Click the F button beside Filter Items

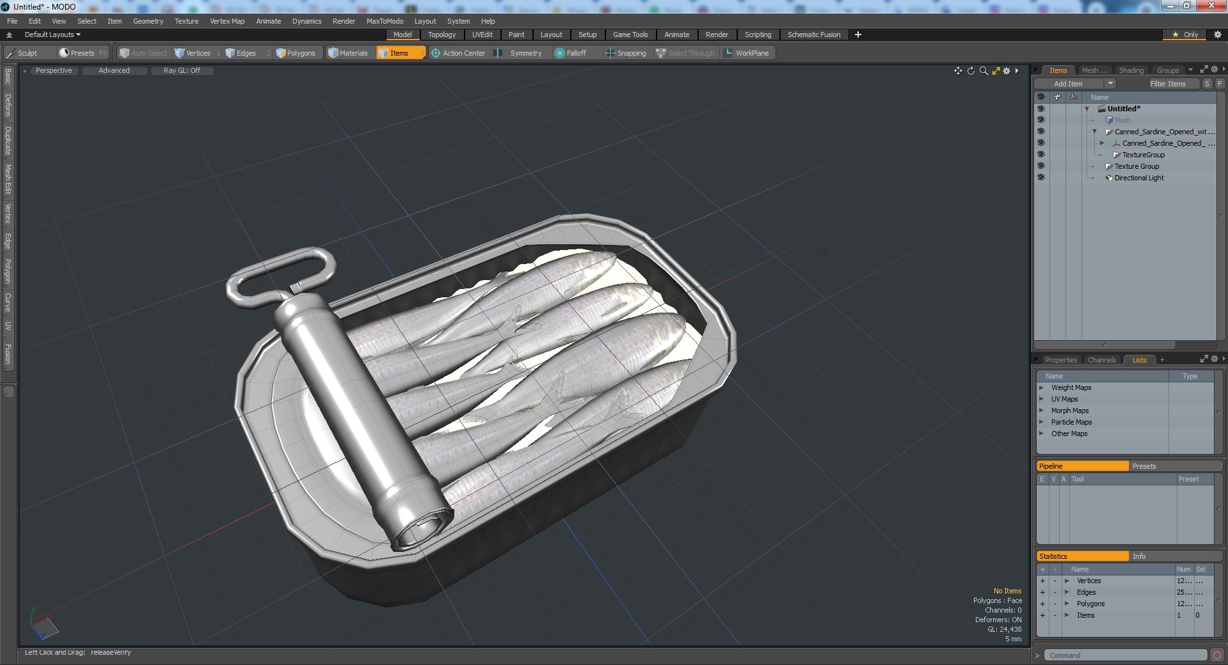pyautogui.click(x=1220, y=84)
